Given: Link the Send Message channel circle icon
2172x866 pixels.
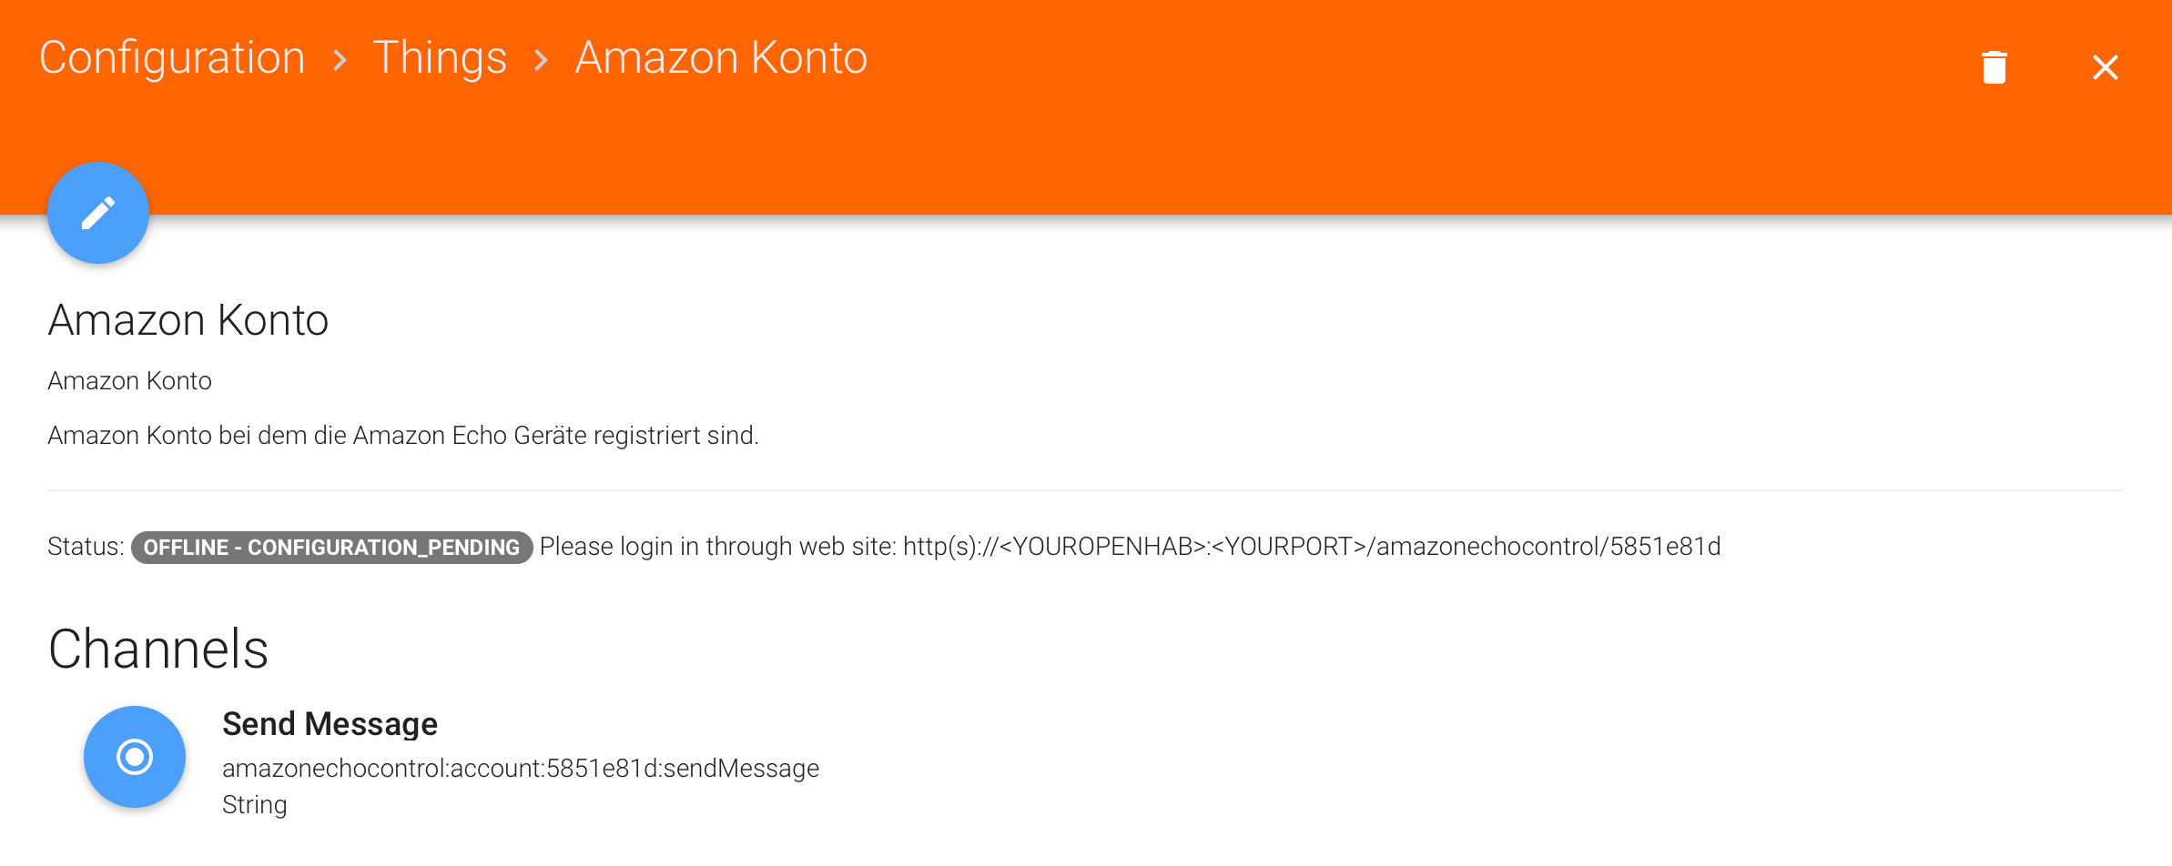Looking at the screenshot, I should click(x=135, y=756).
